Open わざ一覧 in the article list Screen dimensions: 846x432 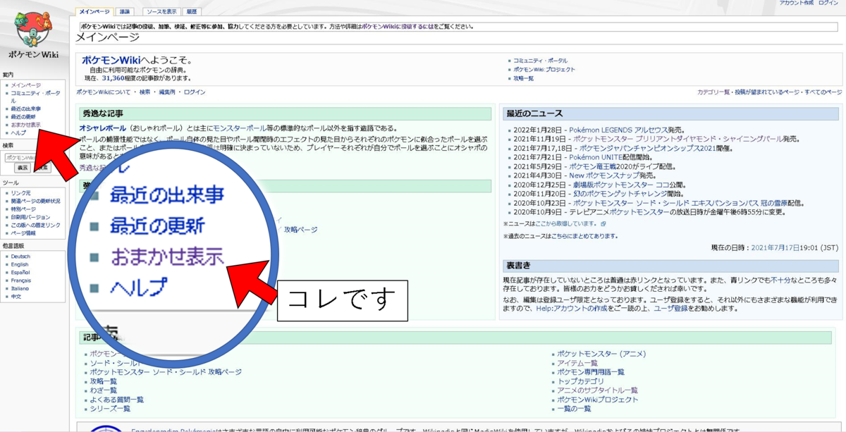(x=104, y=390)
